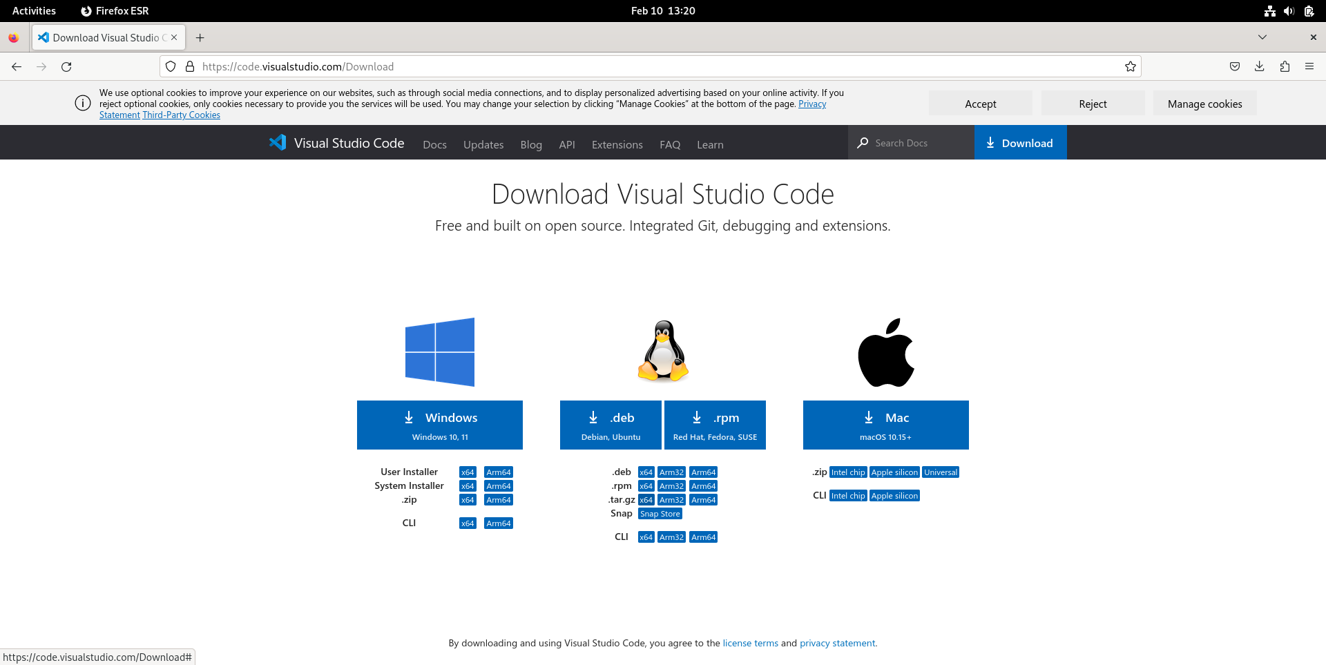Open the API navigation item
The height and width of the screenshot is (665, 1326).
pyautogui.click(x=567, y=144)
